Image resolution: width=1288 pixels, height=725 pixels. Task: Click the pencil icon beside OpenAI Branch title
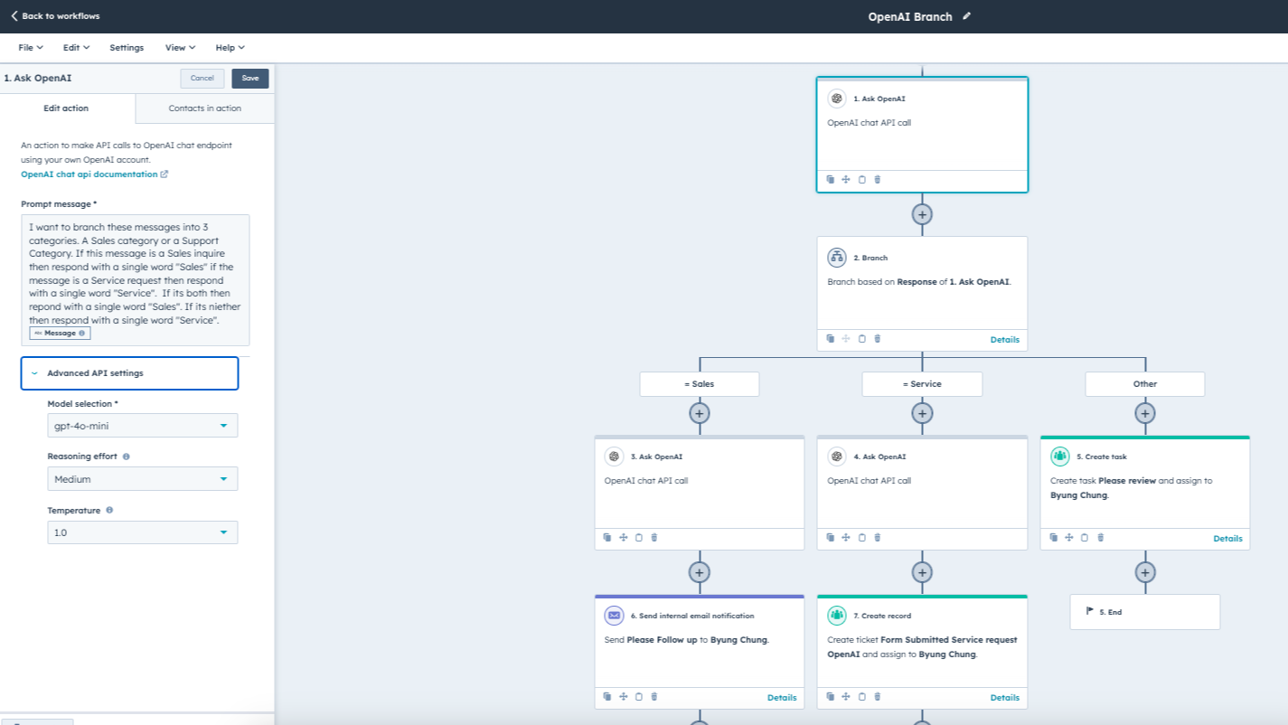coord(966,16)
